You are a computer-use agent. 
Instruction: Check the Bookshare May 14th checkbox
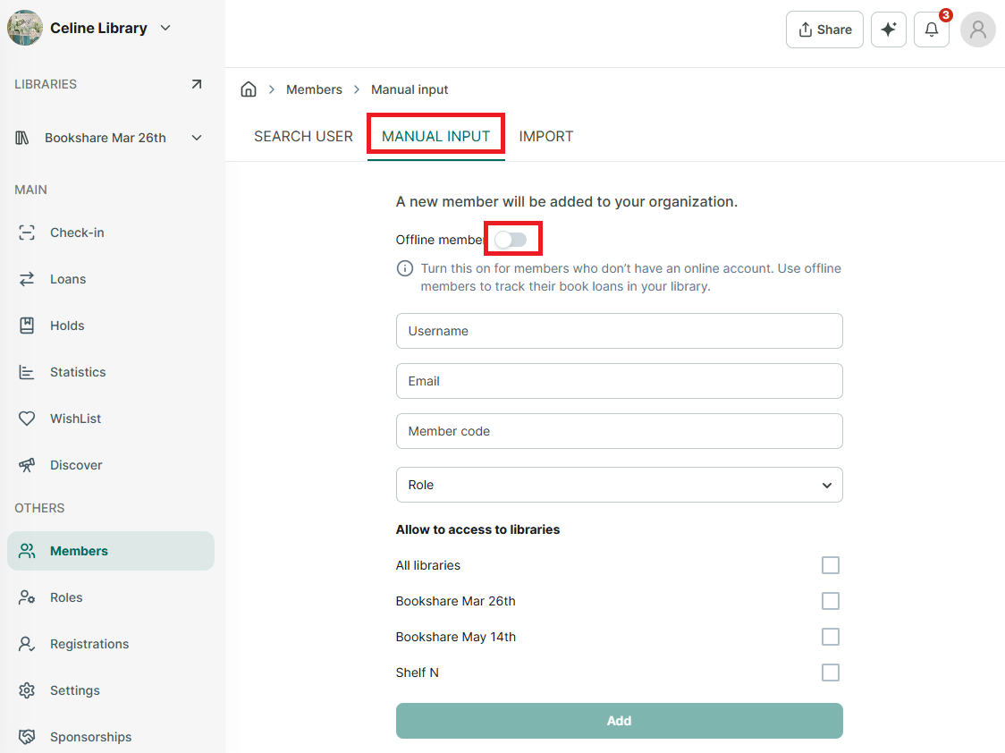coord(831,637)
